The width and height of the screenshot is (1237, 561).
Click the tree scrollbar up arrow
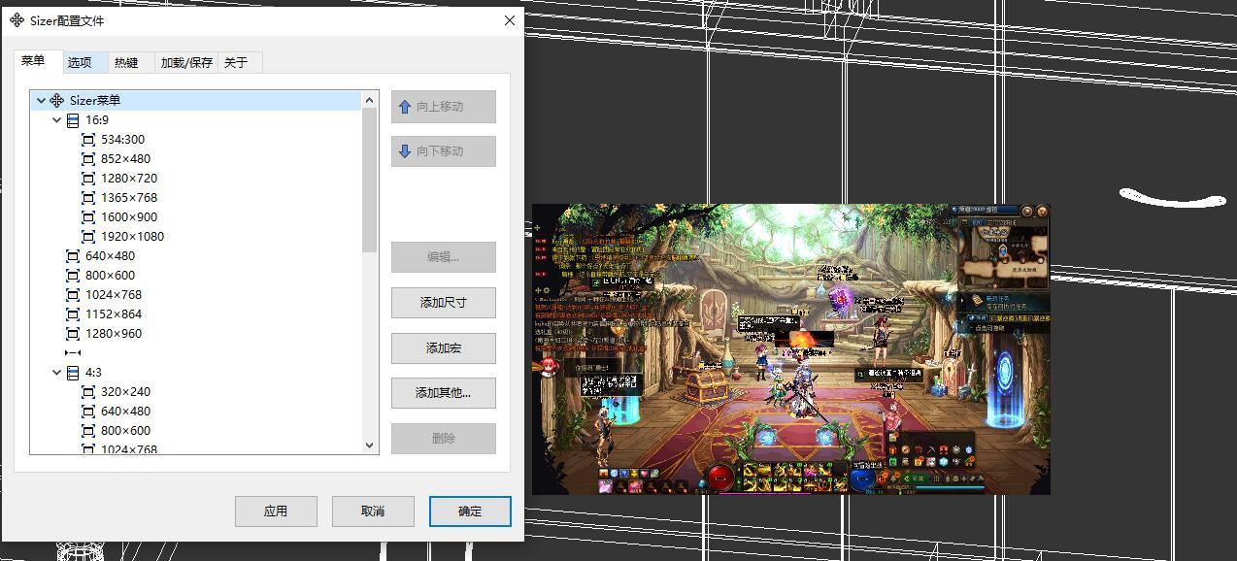coord(369,100)
